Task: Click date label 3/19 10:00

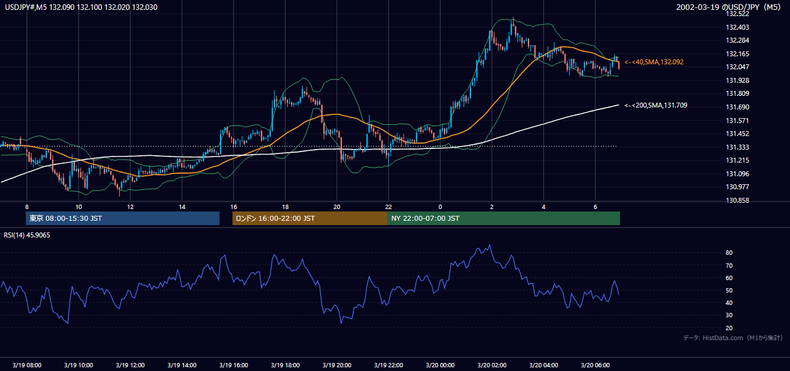Action: pyautogui.click(x=78, y=365)
